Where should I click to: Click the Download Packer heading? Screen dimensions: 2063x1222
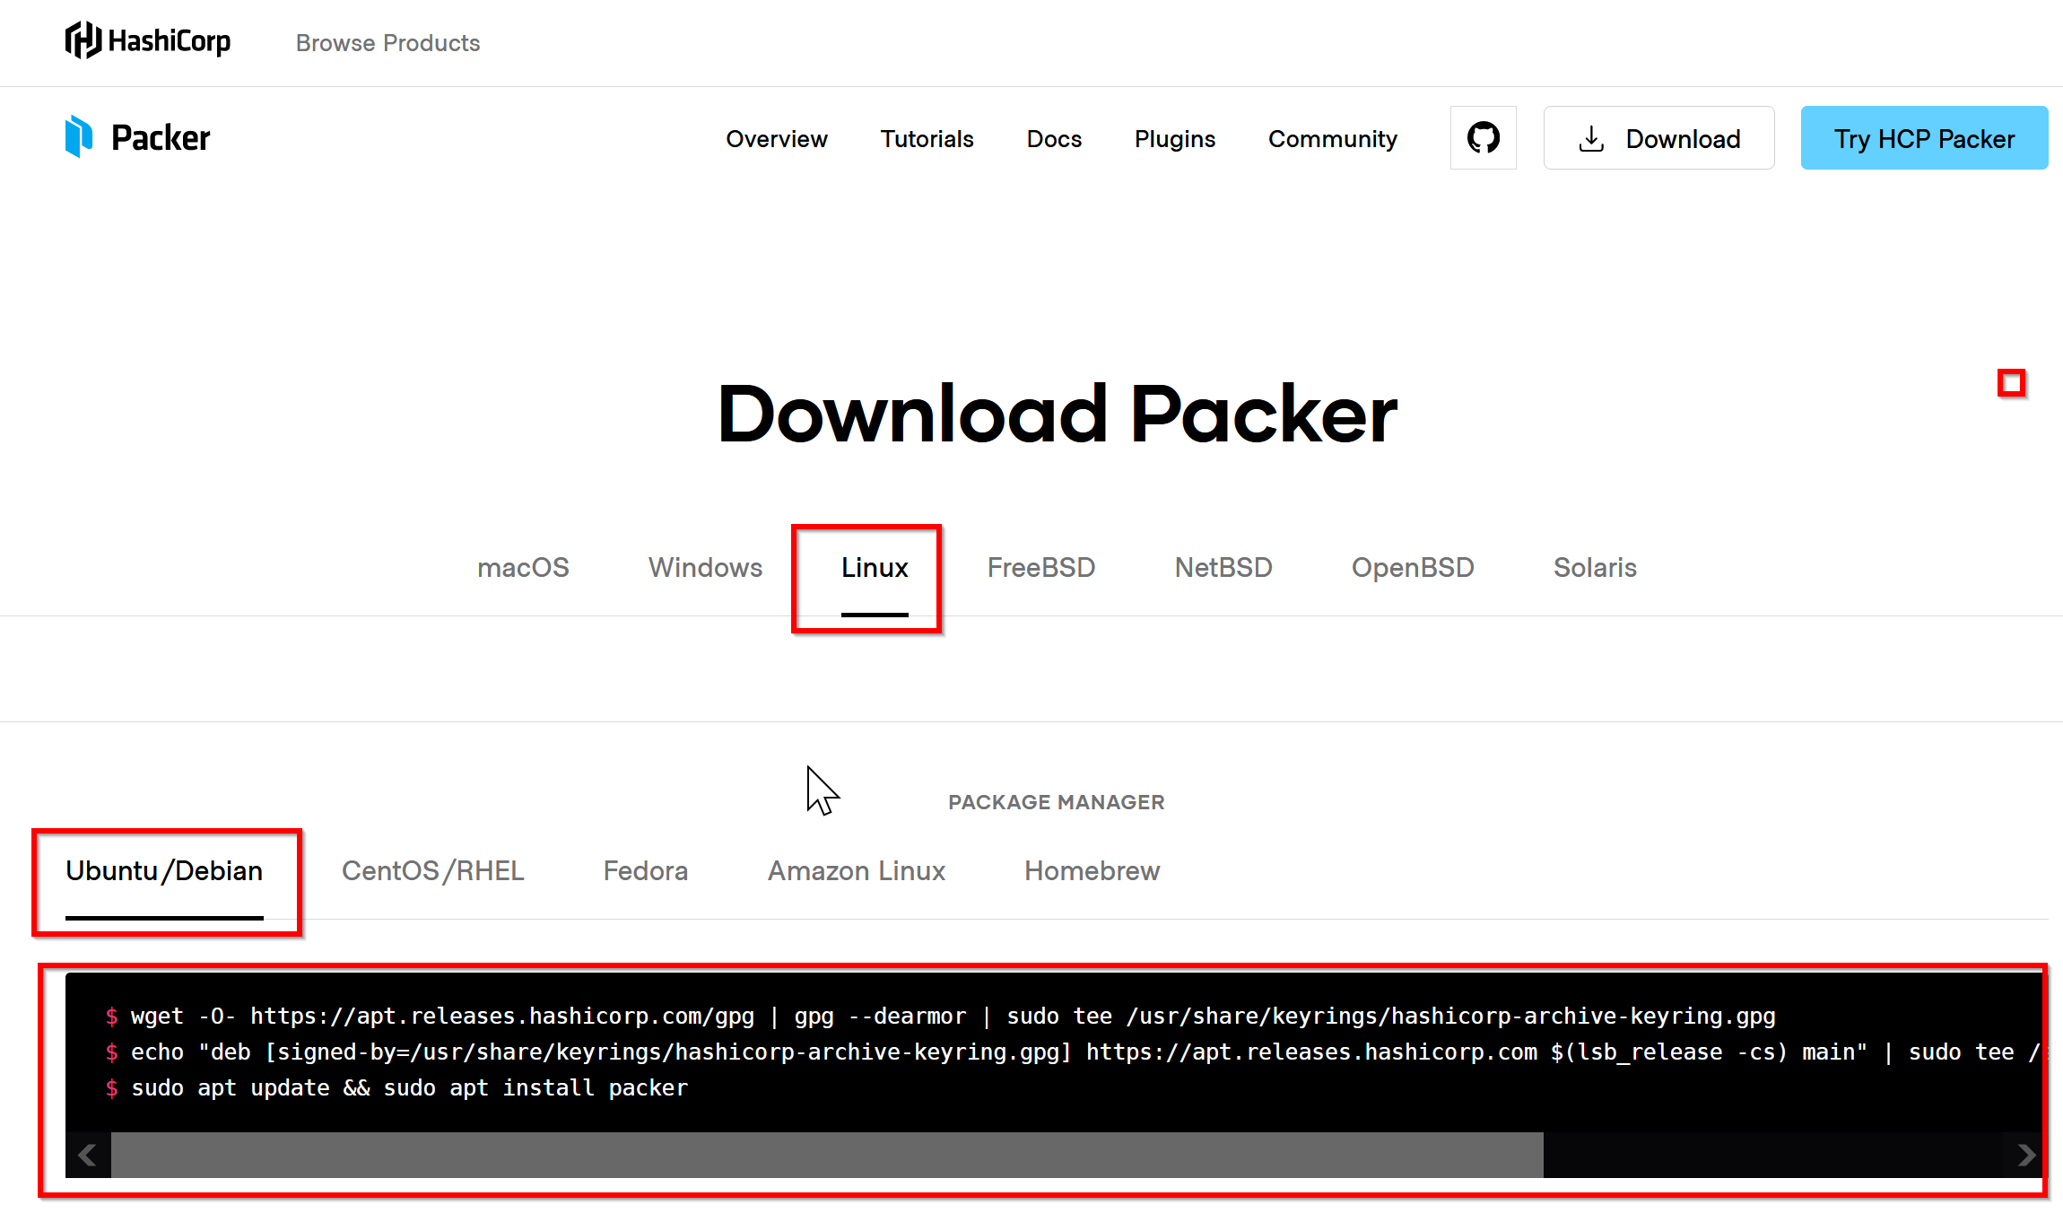1058,414
